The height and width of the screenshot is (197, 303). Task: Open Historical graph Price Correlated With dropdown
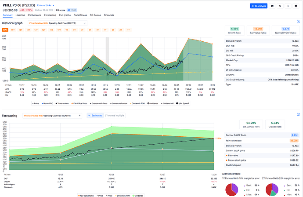tap(58, 23)
